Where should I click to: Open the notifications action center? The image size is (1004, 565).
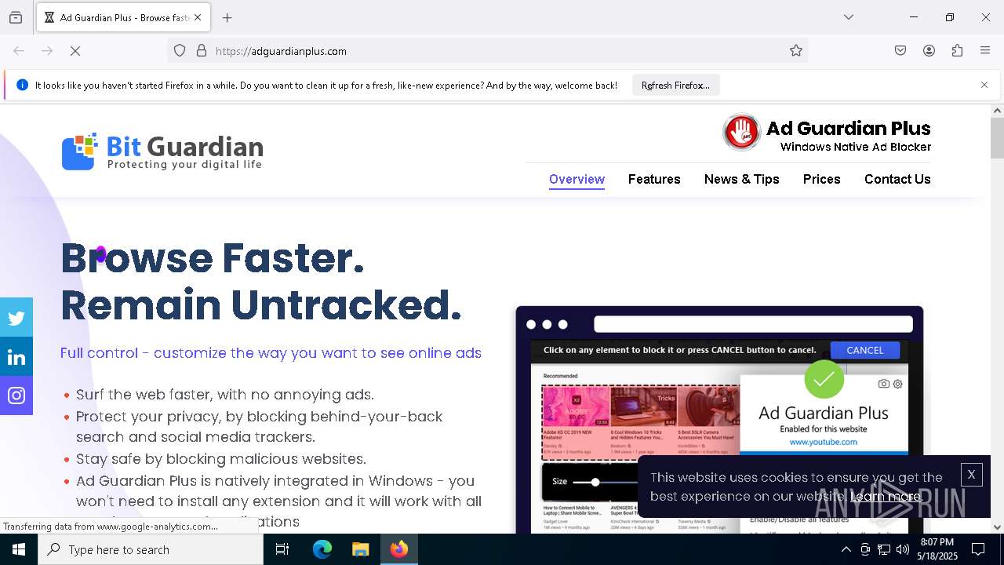click(979, 549)
